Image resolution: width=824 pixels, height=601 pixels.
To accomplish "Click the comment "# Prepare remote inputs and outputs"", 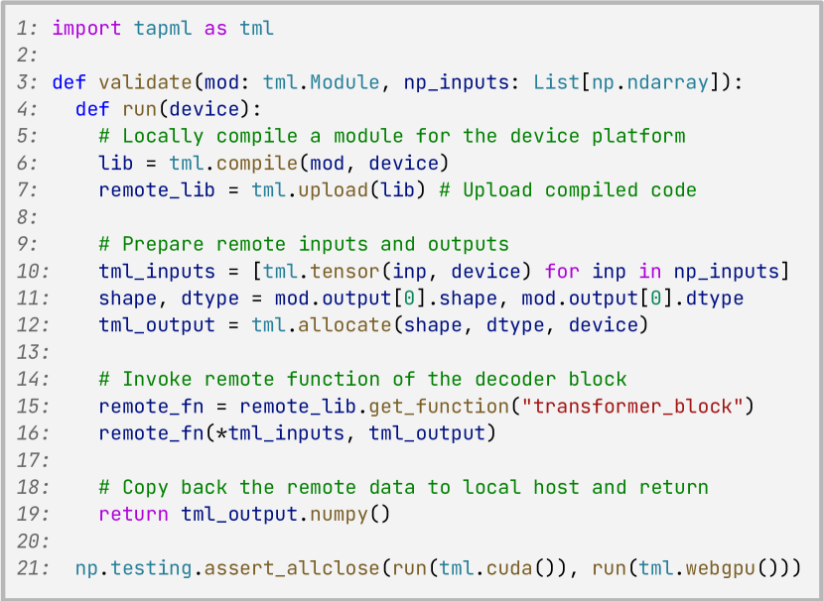I will click(x=304, y=244).
